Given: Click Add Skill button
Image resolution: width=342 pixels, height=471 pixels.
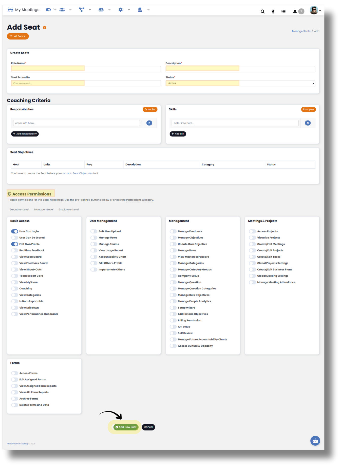Looking at the screenshot, I should [178, 134].
